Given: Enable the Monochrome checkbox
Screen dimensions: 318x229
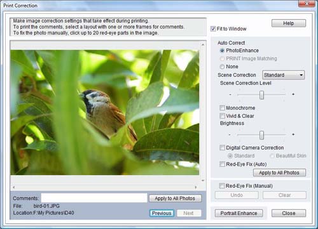Looking at the screenshot, I should 222,108.
